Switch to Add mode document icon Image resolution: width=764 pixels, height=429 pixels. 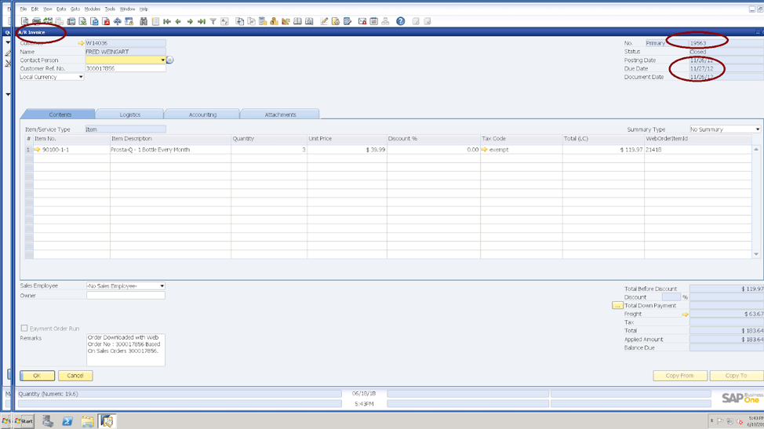[155, 21]
